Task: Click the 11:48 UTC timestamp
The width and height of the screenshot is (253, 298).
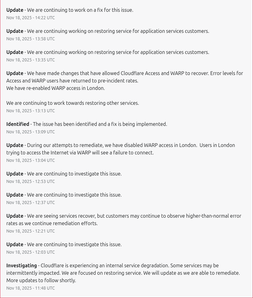Action: click(x=31, y=288)
